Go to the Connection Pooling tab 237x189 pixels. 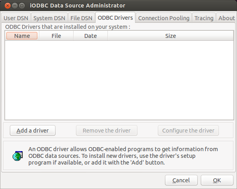164,18
